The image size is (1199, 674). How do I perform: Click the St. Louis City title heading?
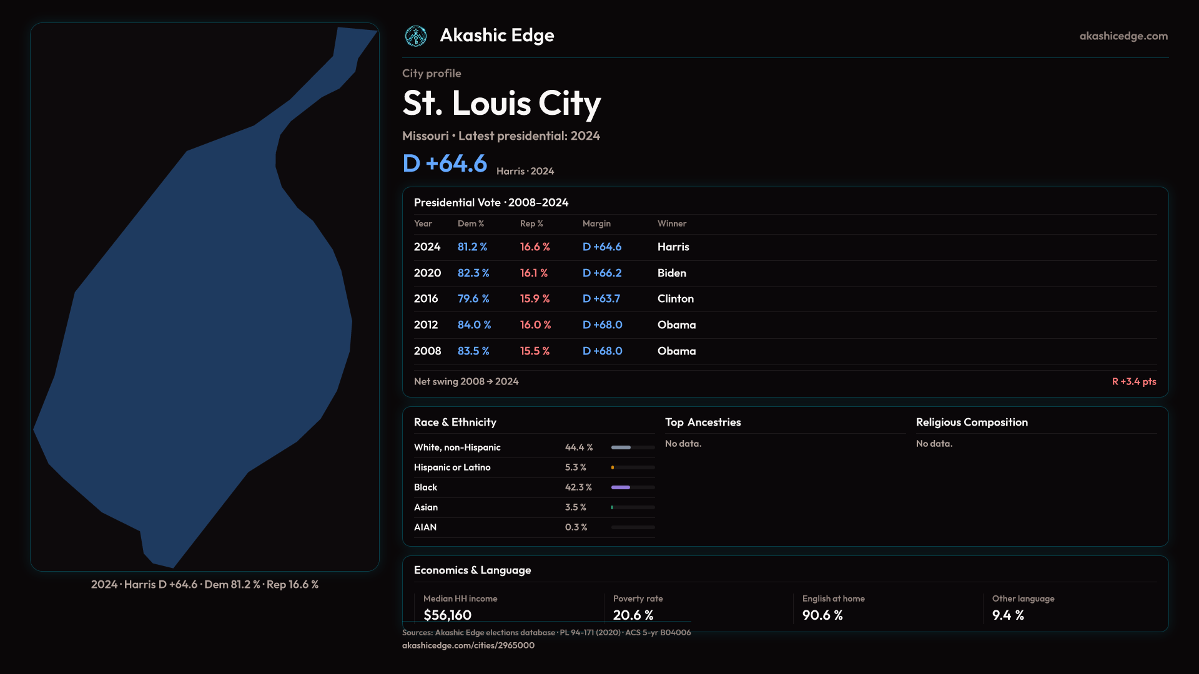click(x=501, y=104)
